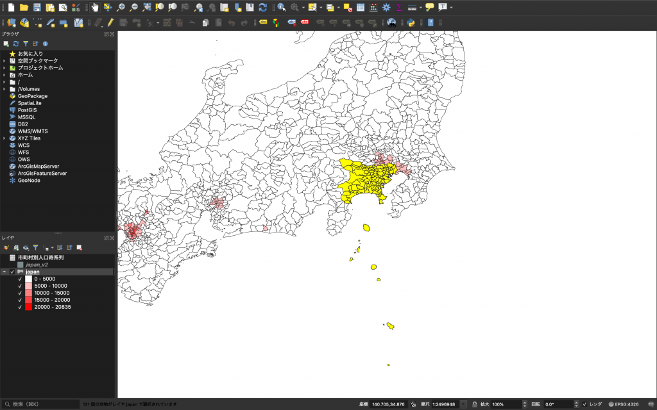Click the Add Group icon in Layers panel
657x410 pixels.
(x=16, y=248)
